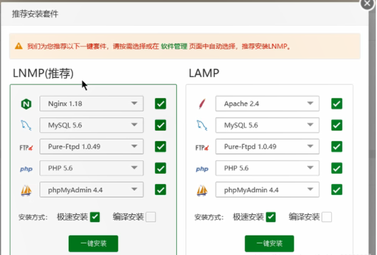Click the phpMyAdmin sailboat icon in LNMP
The width and height of the screenshot is (377, 255).
(26, 190)
